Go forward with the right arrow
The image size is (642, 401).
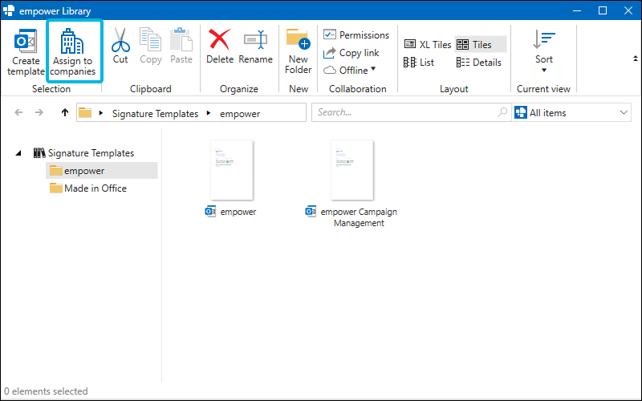click(x=39, y=112)
